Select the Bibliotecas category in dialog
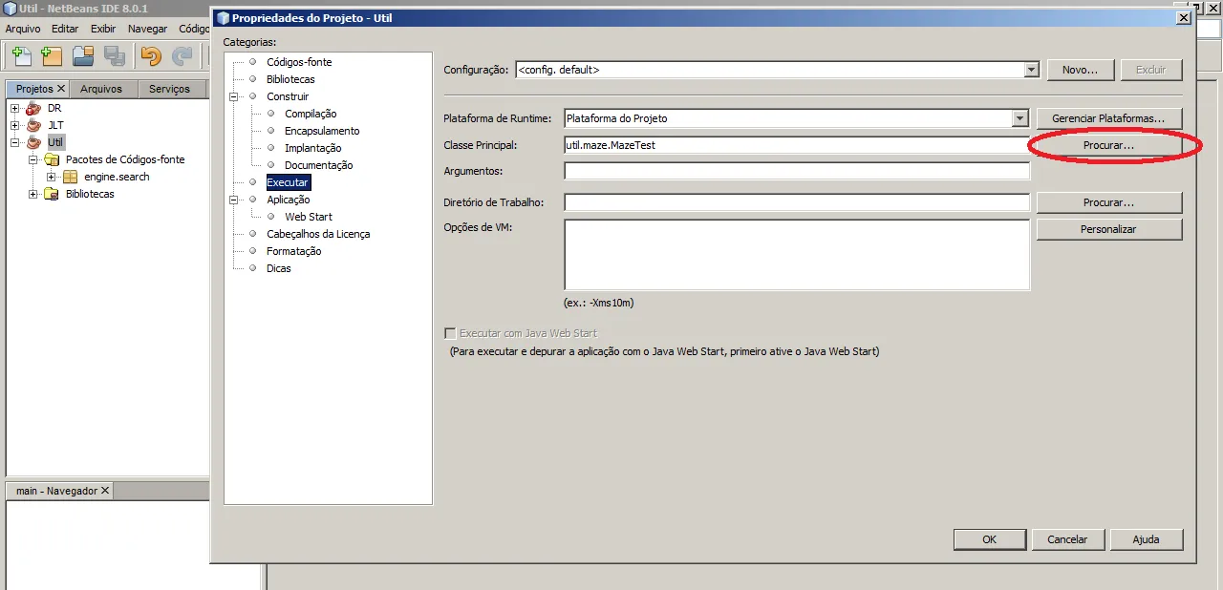1223x590 pixels. click(x=290, y=79)
